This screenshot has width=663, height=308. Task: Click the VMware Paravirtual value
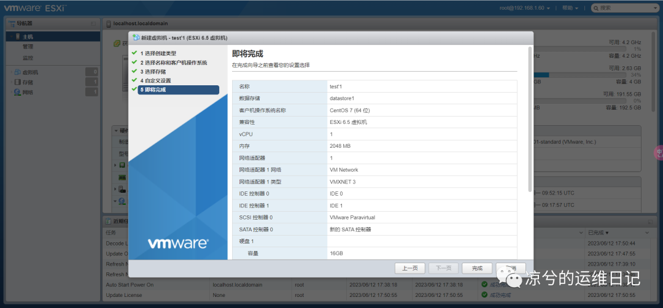coord(352,218)
